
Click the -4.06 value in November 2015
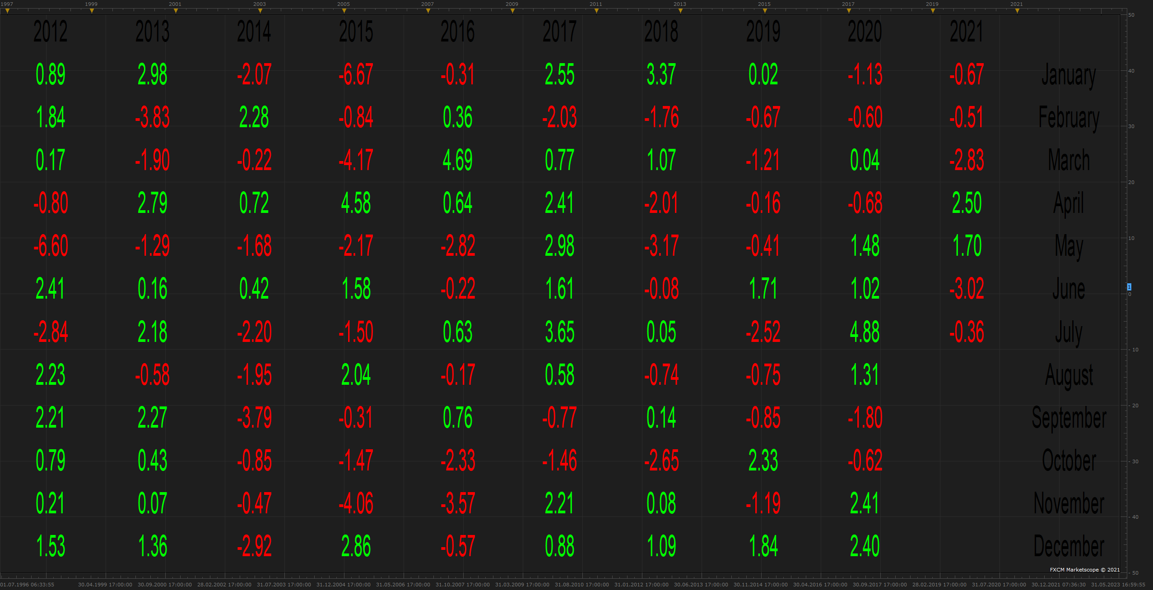click(x=356, y=503)
